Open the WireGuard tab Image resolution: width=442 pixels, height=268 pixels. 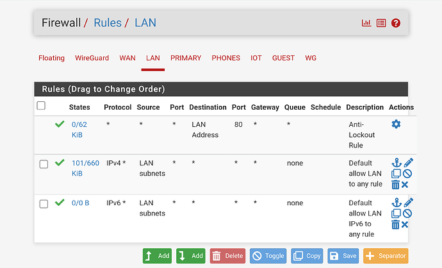(x=92, y=58)
